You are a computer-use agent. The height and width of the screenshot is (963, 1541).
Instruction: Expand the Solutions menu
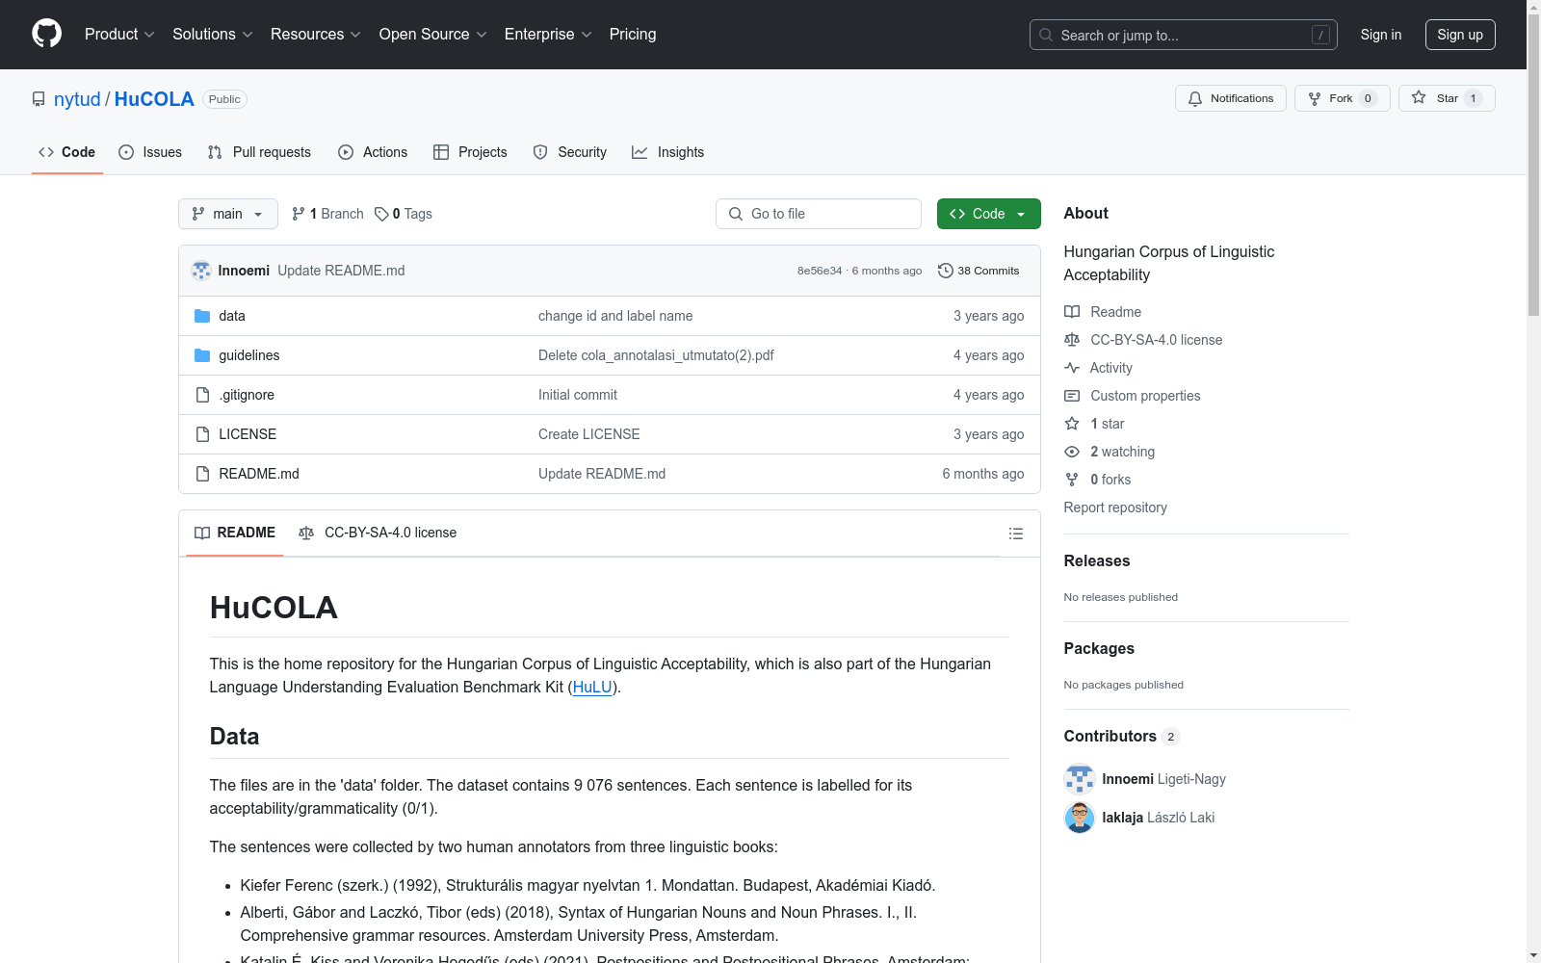coord(213,35)
